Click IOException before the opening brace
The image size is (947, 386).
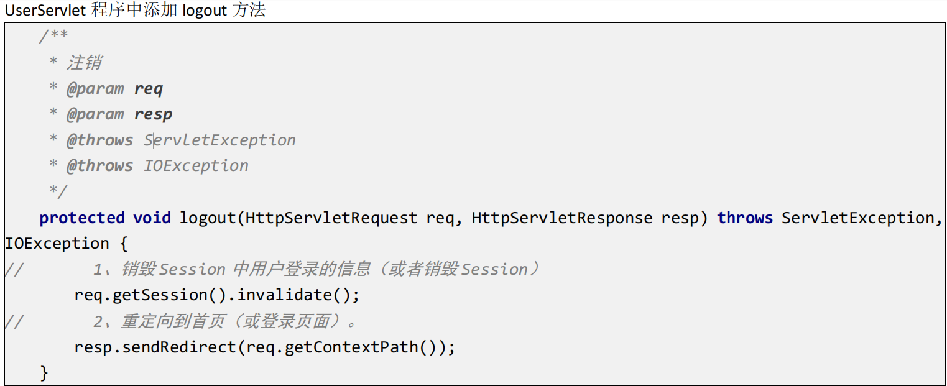click(x=57, y=244)
